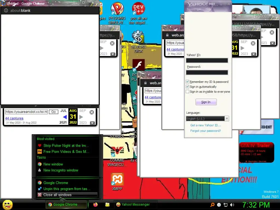280x210 pixels.
Task: Open the network icon in the system tray
Action: pyautogui.click(x=226, y=205)
